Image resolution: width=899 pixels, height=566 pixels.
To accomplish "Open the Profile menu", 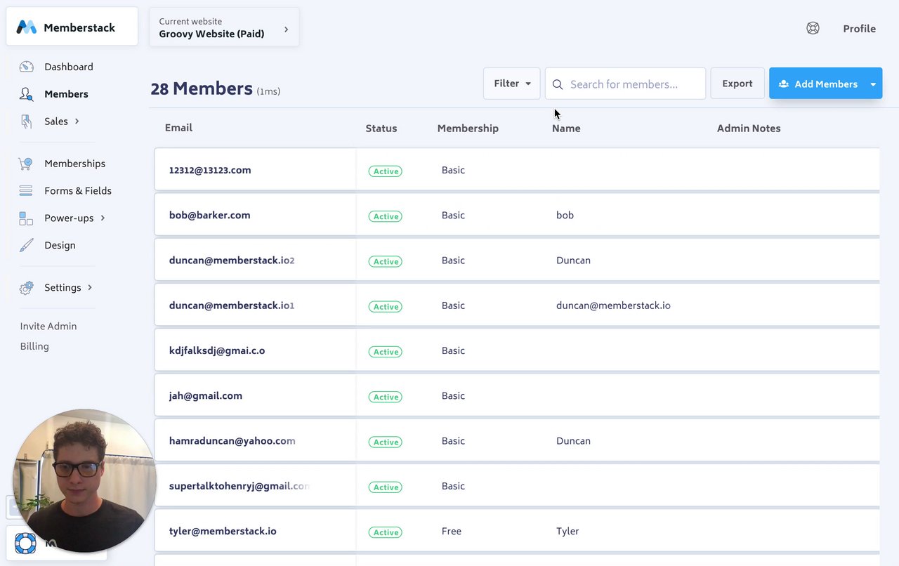I will 859,29.
